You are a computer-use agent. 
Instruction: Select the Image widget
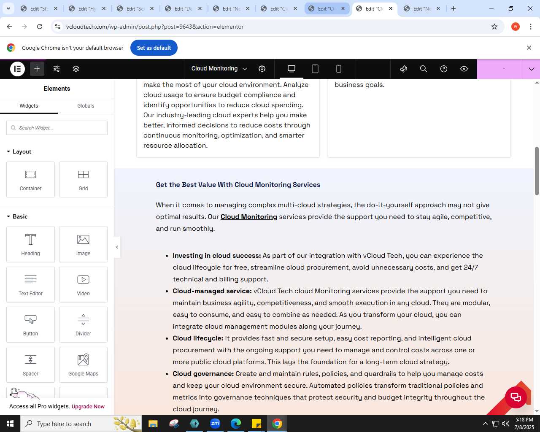83,244
